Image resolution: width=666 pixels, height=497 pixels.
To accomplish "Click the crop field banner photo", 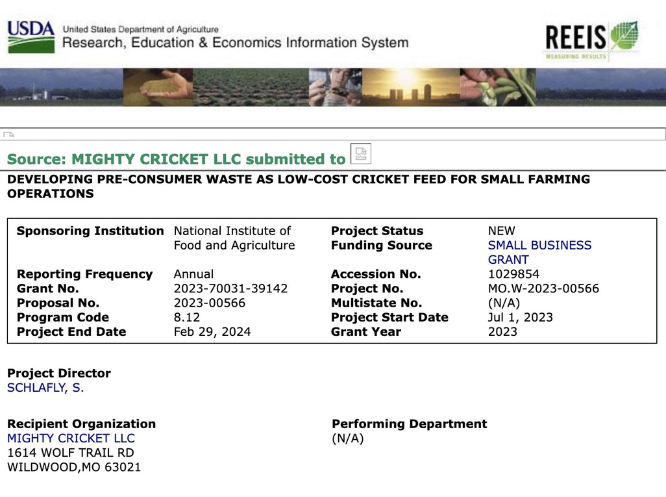I will point(251,86).
